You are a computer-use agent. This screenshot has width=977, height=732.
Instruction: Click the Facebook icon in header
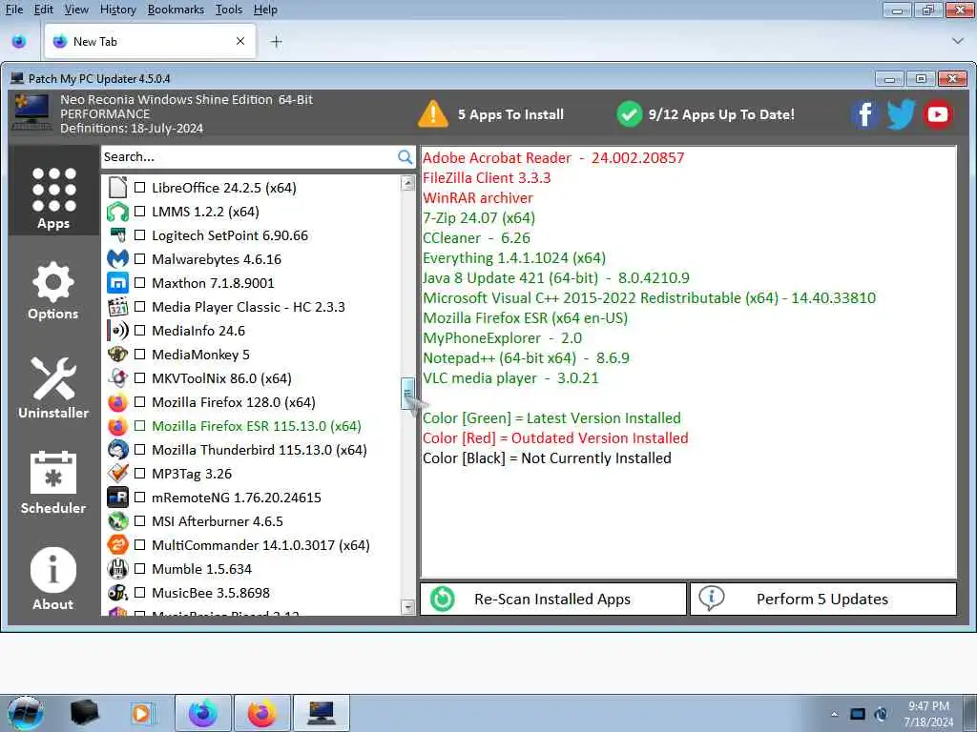864,114
